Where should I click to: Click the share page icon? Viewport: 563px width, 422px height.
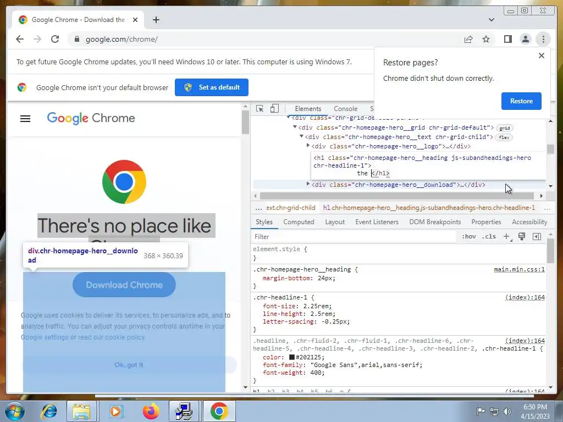click(x=468, y=39)
